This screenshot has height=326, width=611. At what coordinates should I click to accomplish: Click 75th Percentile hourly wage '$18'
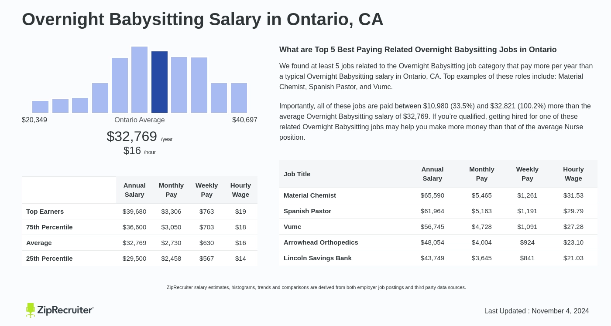pos(240,227)
